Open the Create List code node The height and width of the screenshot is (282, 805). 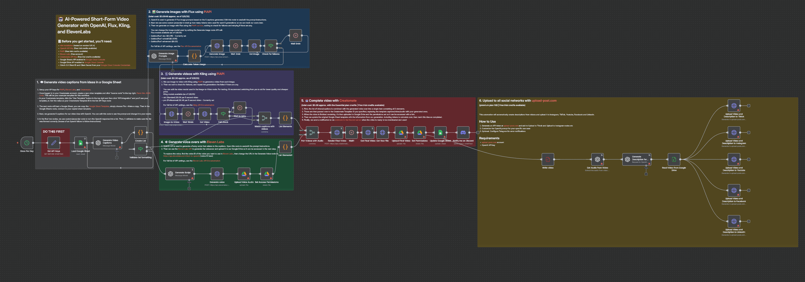[140, 132]
